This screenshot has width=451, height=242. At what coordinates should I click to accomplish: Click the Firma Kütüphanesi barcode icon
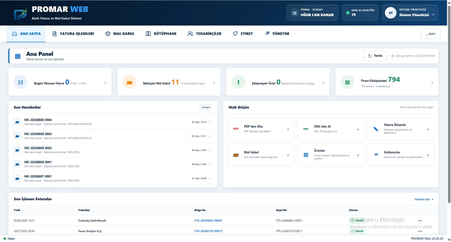[347, 82]
